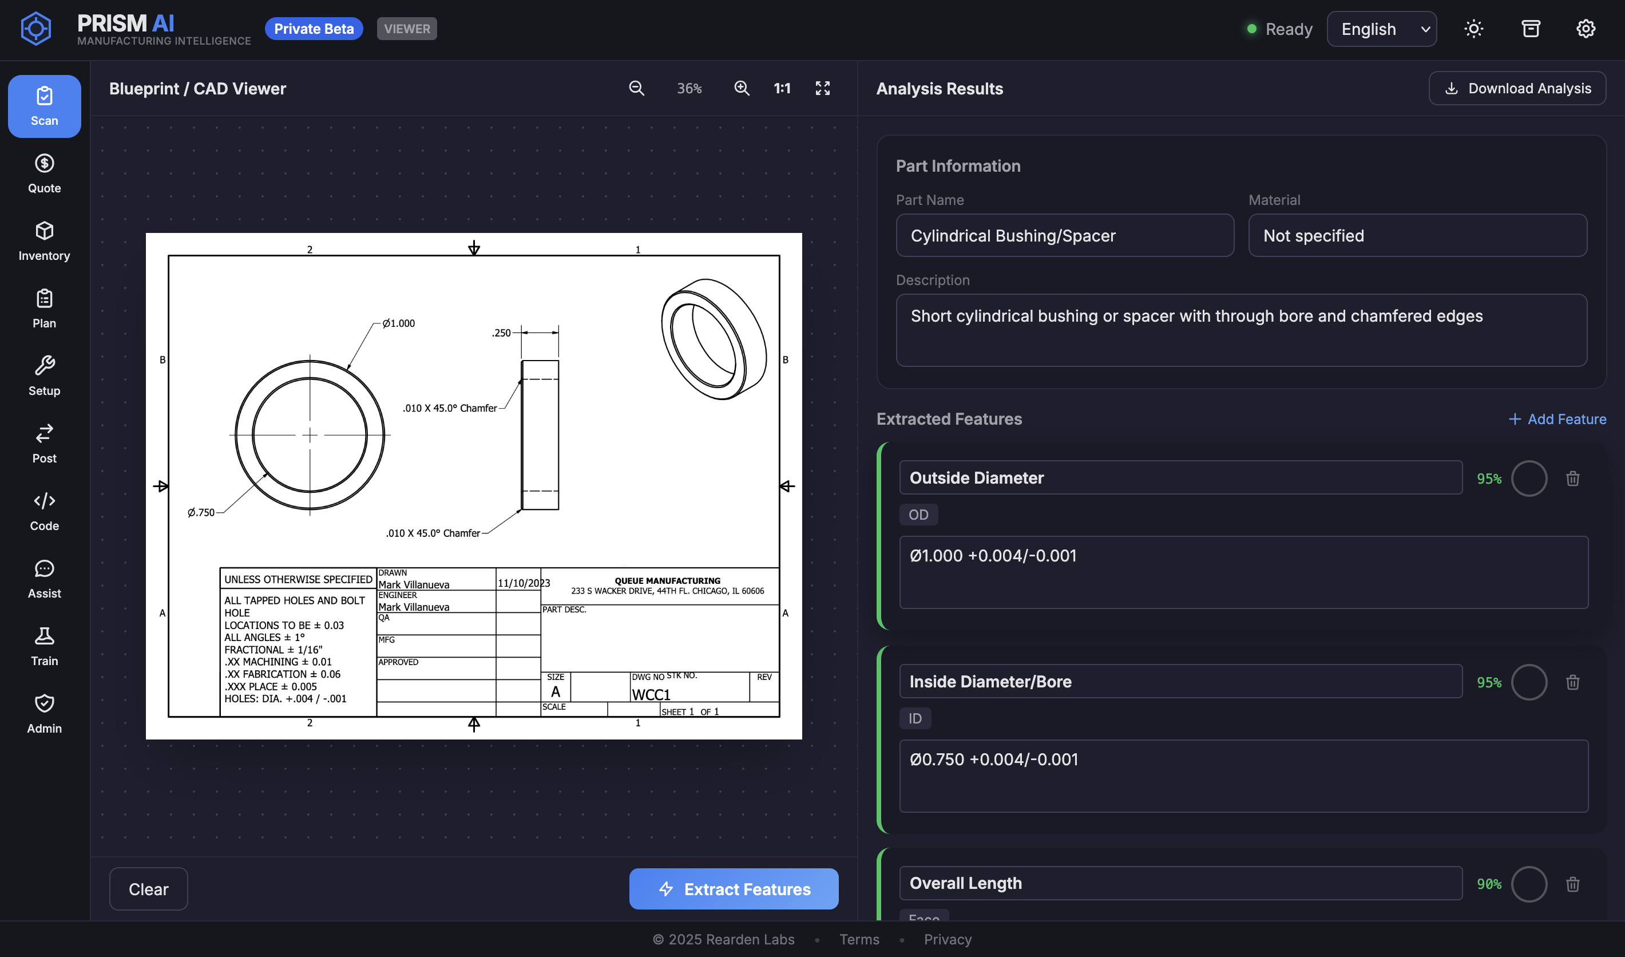Click the zoom out magnifier icon

[636, 88]
